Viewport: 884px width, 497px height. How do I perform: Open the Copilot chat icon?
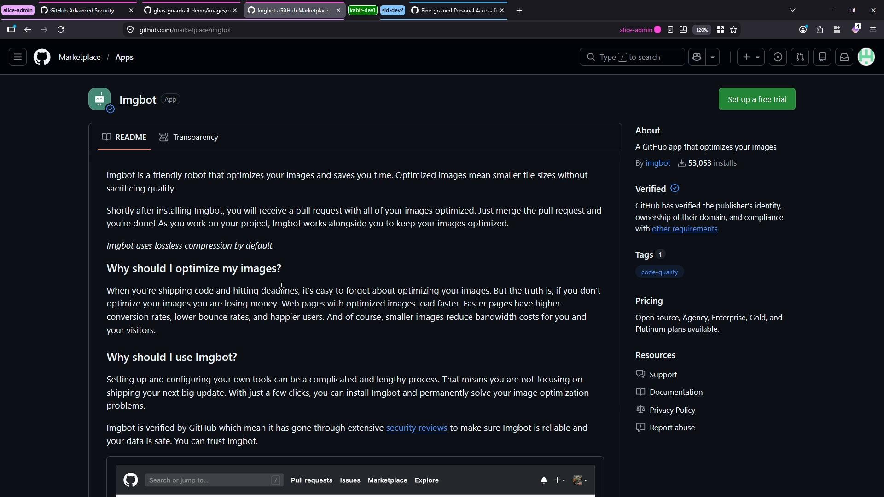(x=697, y=57)
